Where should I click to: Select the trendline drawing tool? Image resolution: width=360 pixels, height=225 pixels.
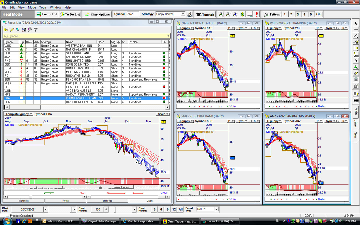point(356,35)
